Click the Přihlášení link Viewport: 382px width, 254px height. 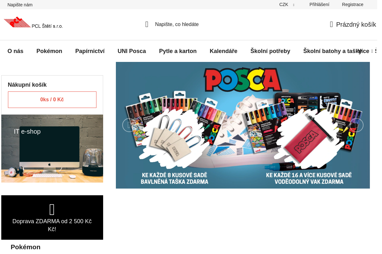pos(319,4)
